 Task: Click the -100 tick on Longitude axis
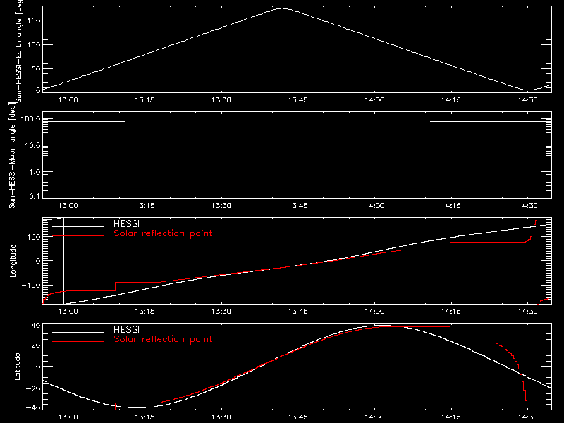click(30, 285)
